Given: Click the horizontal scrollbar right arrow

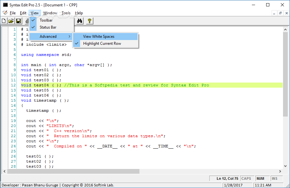Looking at the screenshot, I should pyautogui.click(x=280, y=171).
